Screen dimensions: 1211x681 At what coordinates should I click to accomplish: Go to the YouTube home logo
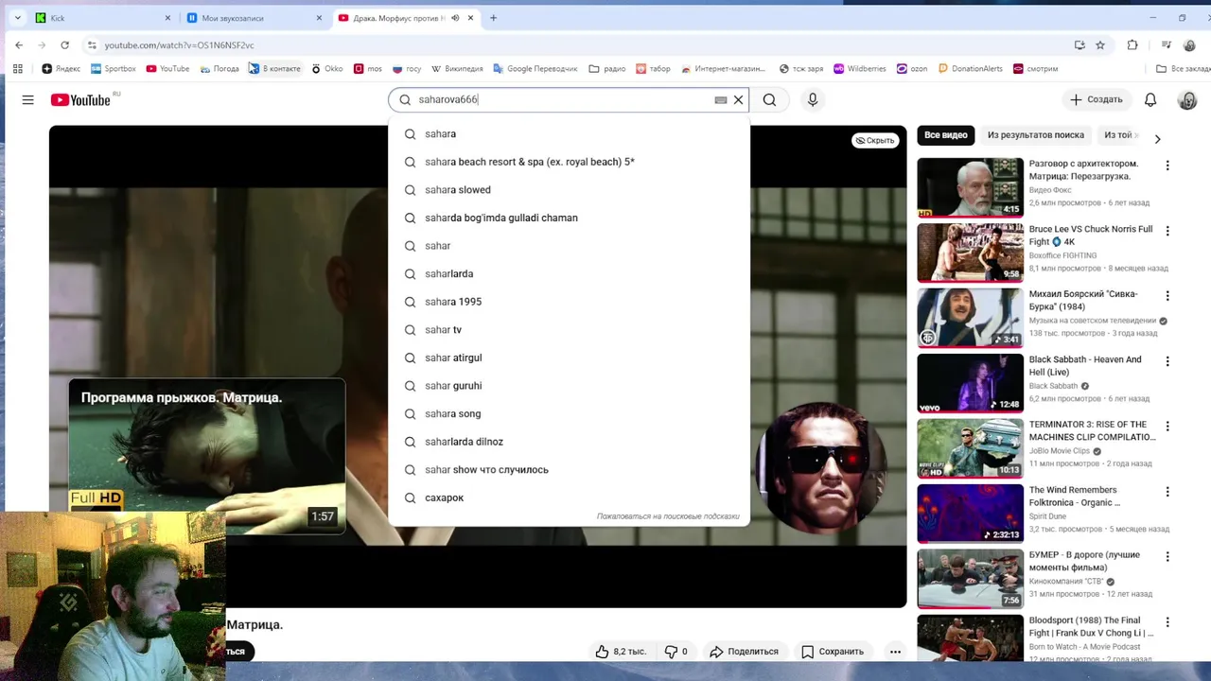click(x=80, y=99)
